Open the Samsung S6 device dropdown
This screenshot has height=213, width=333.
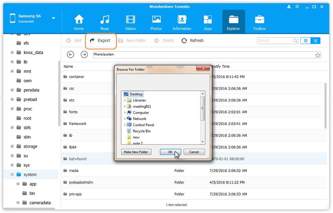(53, 18)
